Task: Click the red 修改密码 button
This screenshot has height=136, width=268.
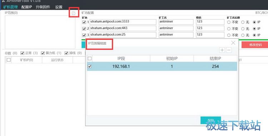Action: point(255,45)
